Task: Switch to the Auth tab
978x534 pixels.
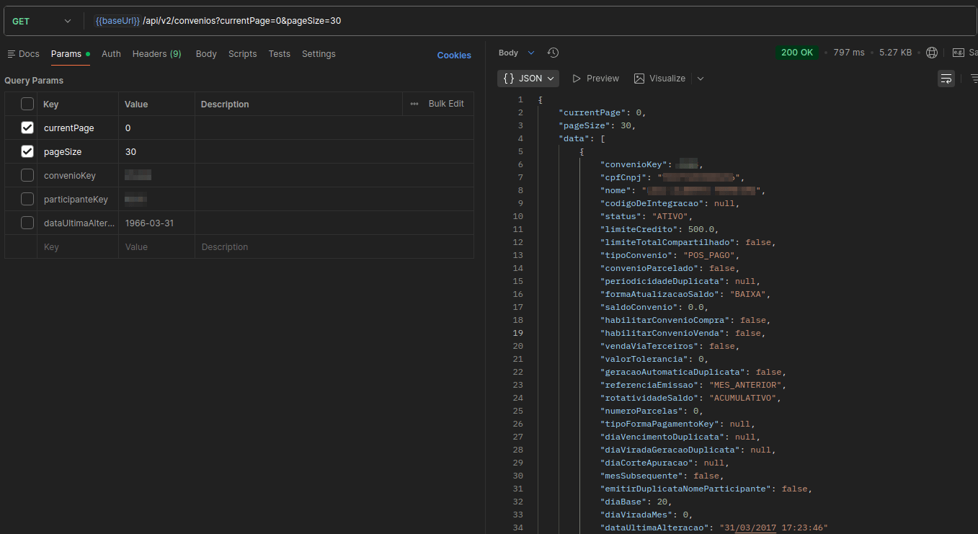Action: [111, 54]
